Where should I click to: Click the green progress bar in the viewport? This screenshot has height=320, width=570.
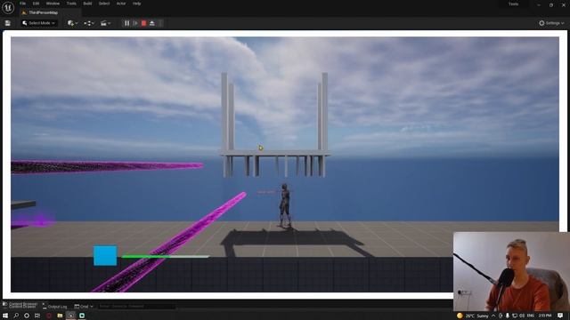pyautogui.click(x=166, y=257)
